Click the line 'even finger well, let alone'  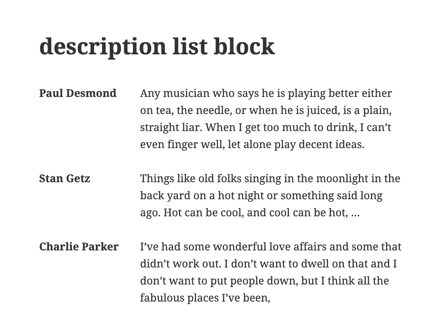pos(252,145)
